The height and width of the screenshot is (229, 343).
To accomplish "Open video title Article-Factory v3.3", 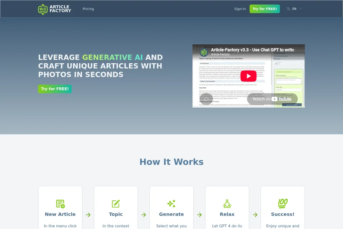I will pyautogui.click(x=252, y=50).
